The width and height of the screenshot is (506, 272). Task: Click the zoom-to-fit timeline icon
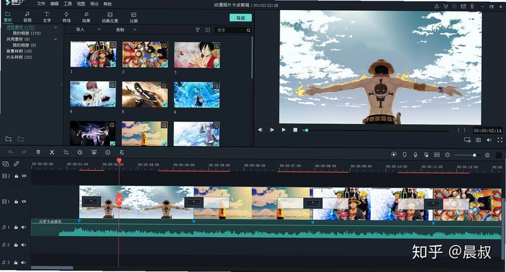[x=436, y=155]
